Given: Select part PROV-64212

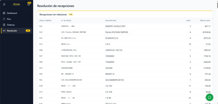Looking at the screenshot, I should (67, 92).
